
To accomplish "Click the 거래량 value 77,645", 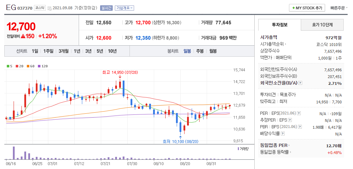I will pyautogui.click(x=223, y=23).
